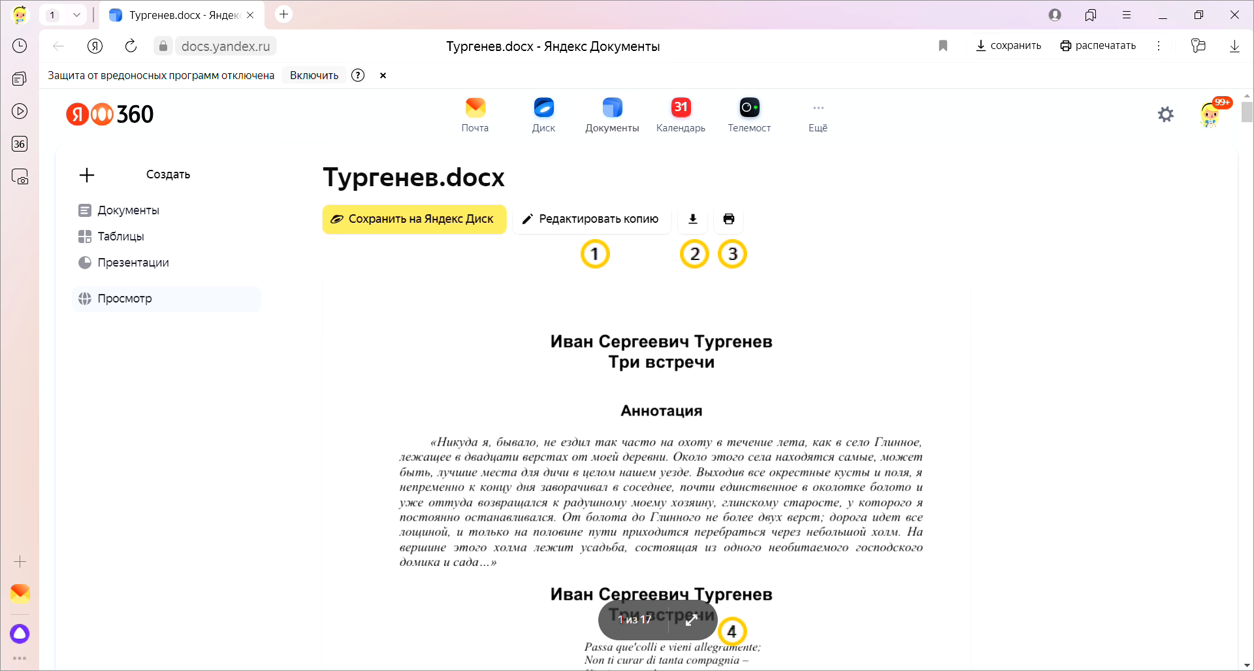1254x671 pixels.
Task: Select Презентации in left navigation
Action: (133, 263)
